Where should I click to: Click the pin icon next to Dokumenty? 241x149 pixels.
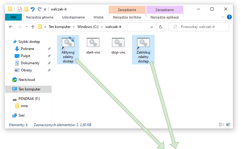(x=49, y=63)
